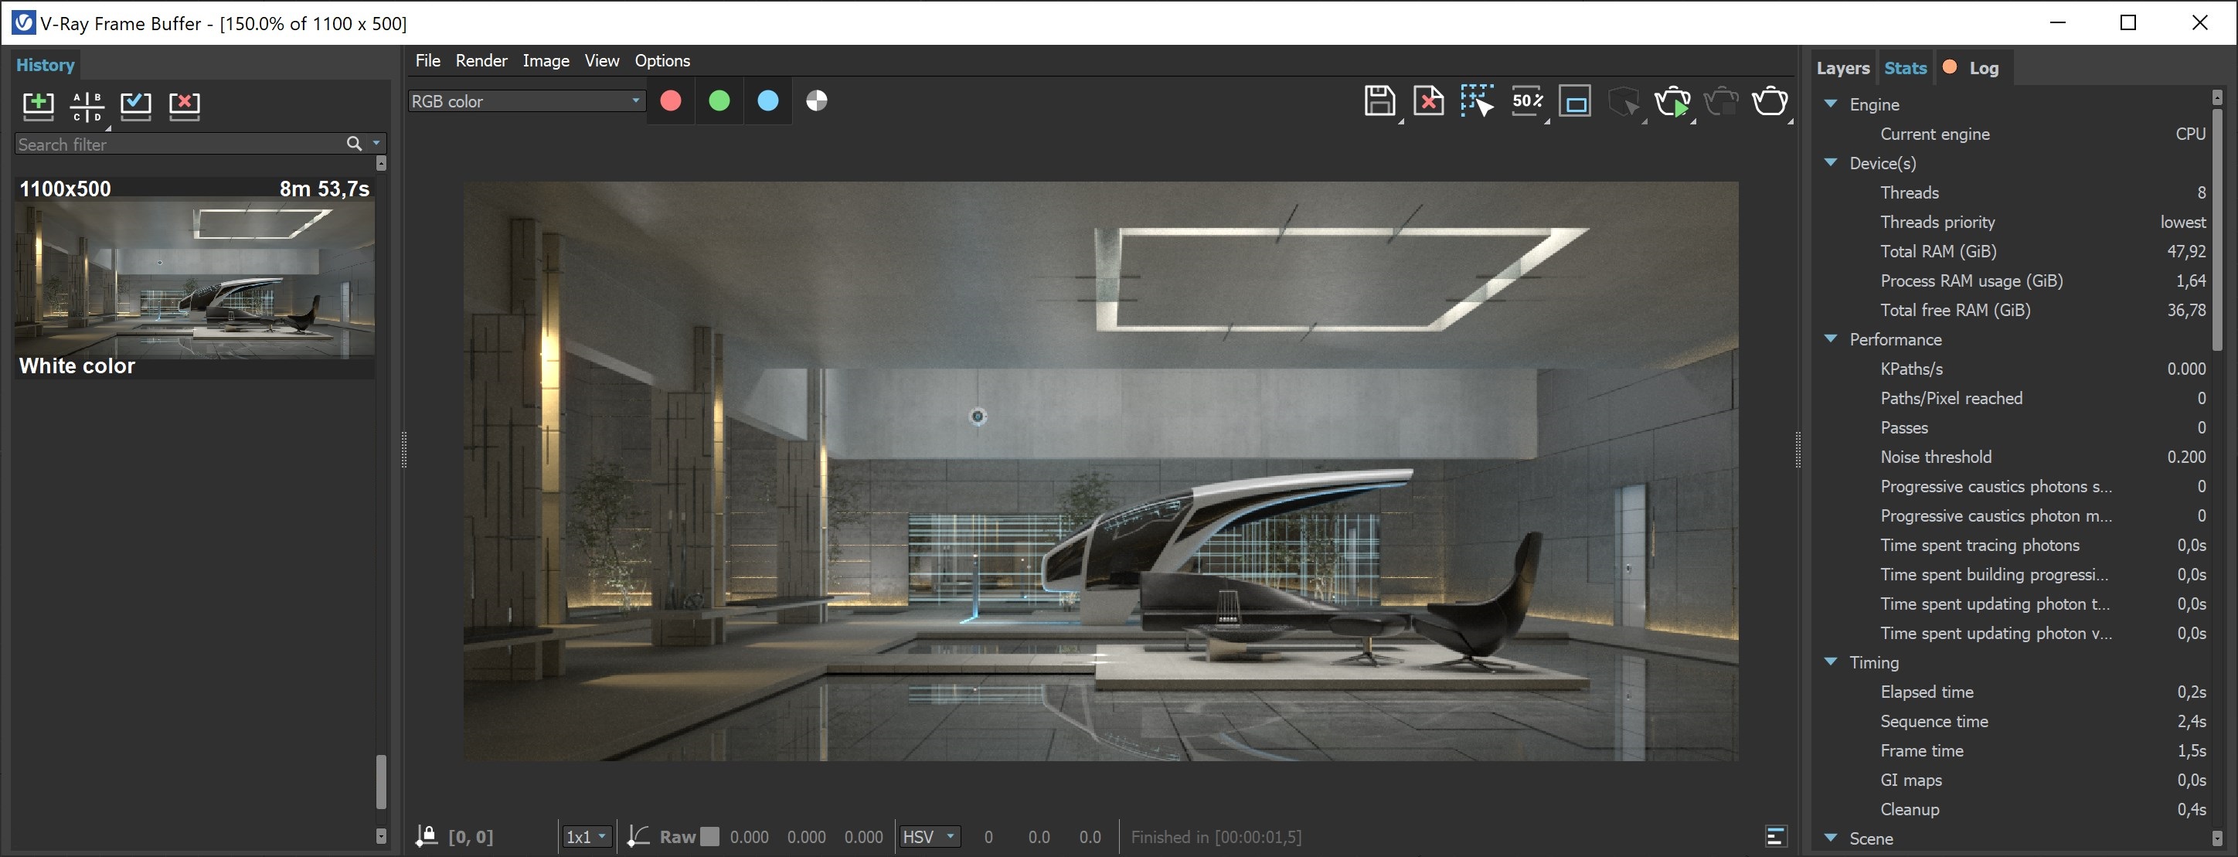Switch to the Log tab
2238x857 pixels.
pos(1985,67)
